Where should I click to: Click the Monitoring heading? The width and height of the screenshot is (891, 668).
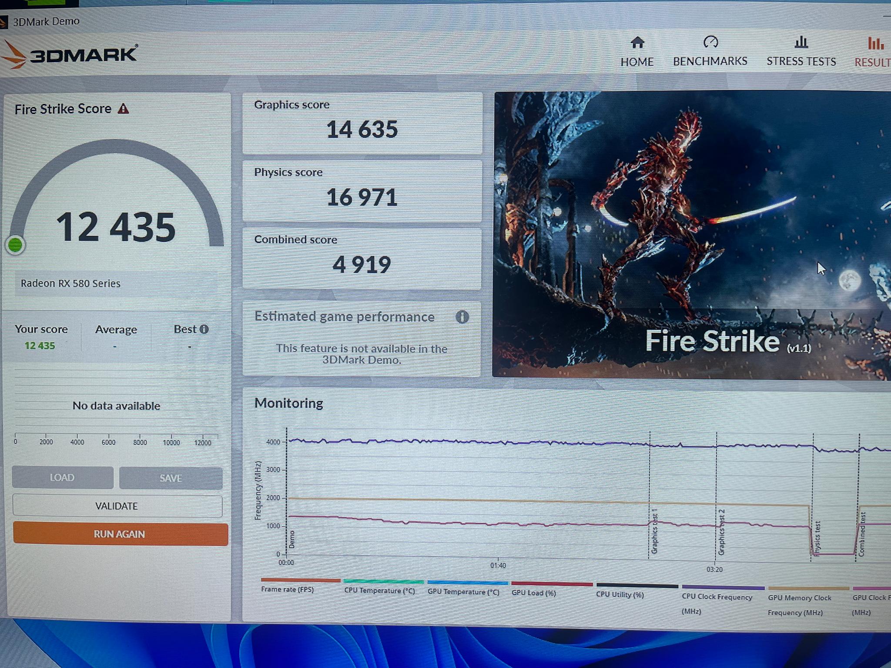[289, 403]
